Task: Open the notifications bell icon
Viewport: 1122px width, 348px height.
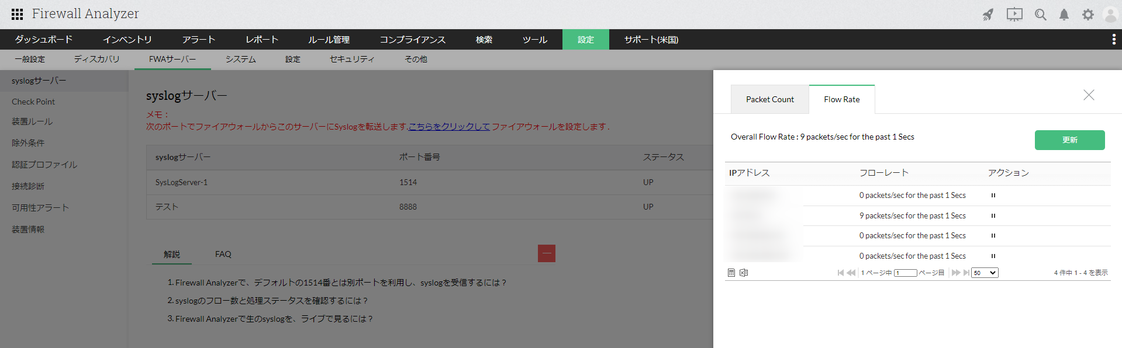Action: [1064, 15]
